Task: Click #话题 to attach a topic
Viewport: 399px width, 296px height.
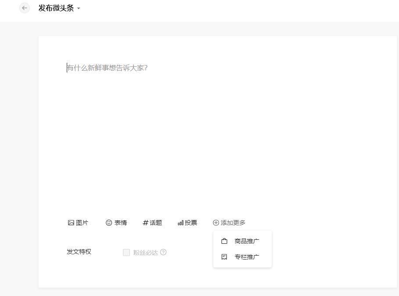Action: tap(152, 223)
